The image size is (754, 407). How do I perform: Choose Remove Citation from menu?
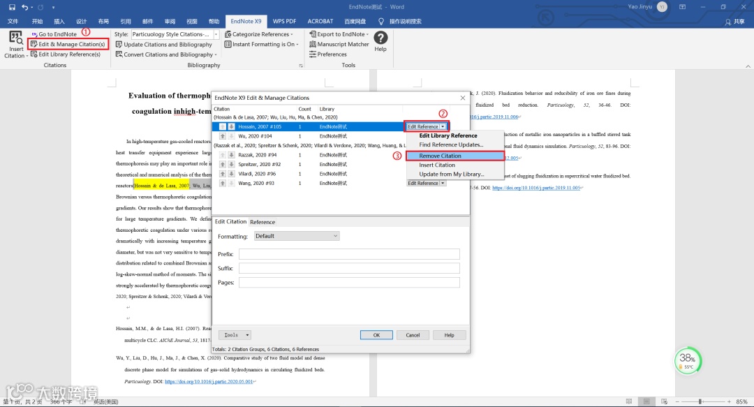tap(455, 156)
